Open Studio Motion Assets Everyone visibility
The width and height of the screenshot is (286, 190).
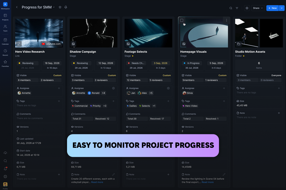click(x=276, y=75)
